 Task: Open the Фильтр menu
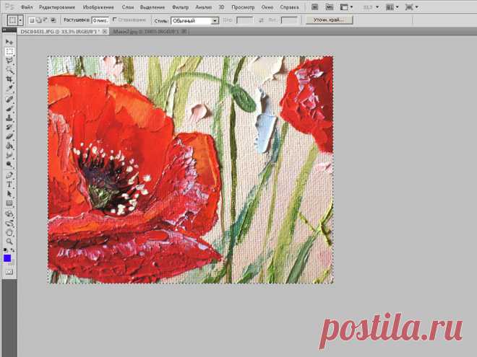coord(180,6)
